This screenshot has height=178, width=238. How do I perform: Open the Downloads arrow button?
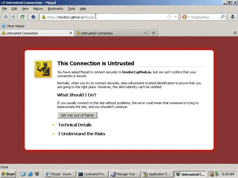pyautogui.click(x=233, y=17)
